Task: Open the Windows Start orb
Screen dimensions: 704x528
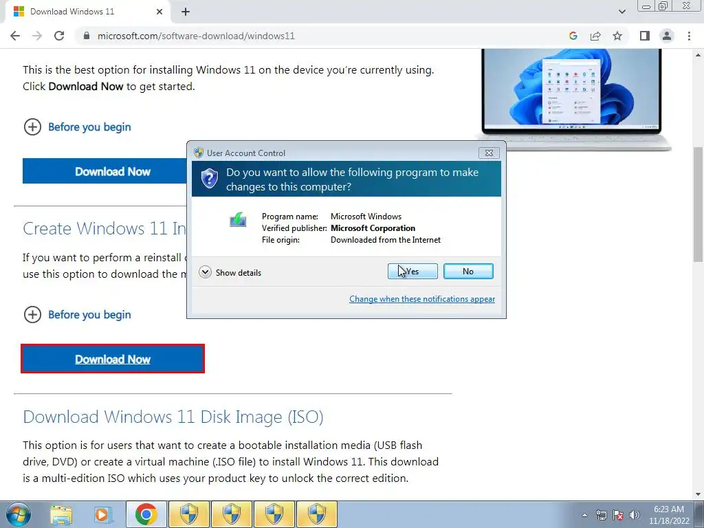Action: click(19, 514)
